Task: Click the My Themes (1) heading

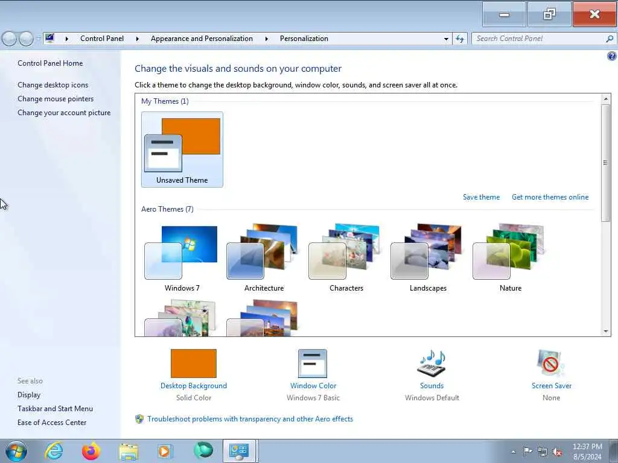Action: (x=165, y=101)
